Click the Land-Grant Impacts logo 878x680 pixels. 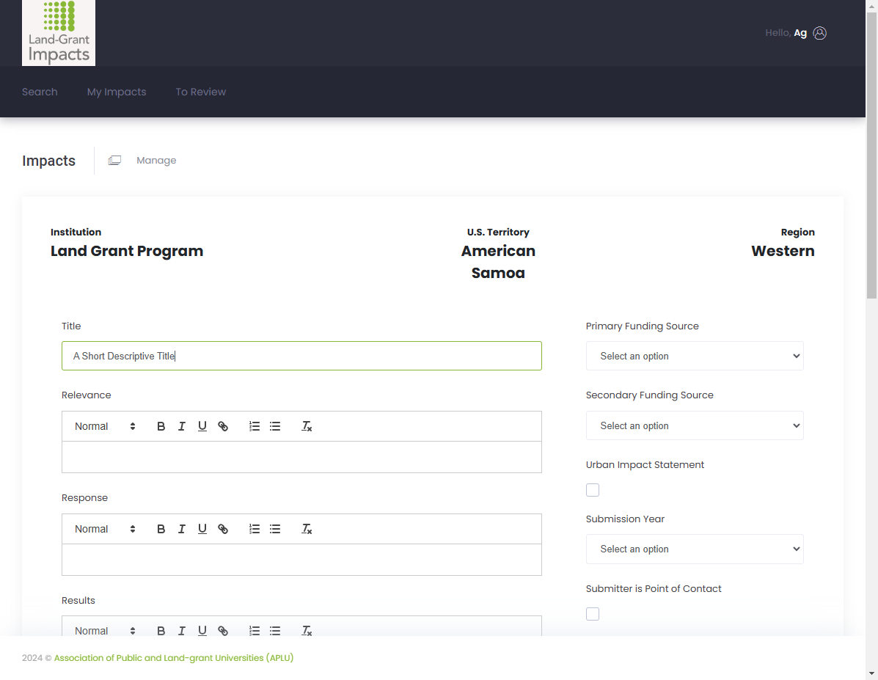click(x=59, y=32)
